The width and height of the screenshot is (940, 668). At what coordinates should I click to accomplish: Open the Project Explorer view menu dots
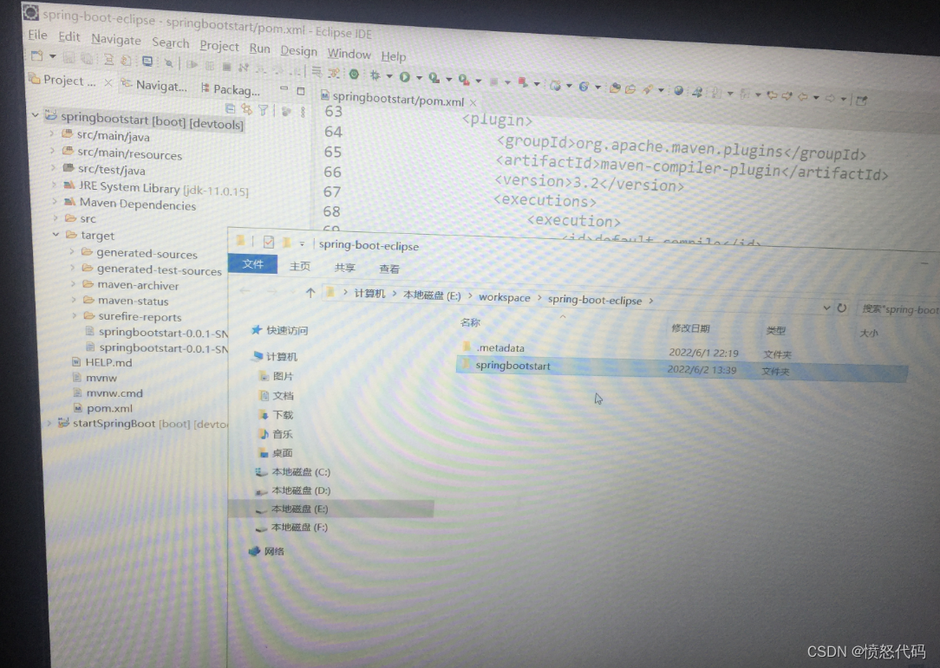[x=303, y=112]
